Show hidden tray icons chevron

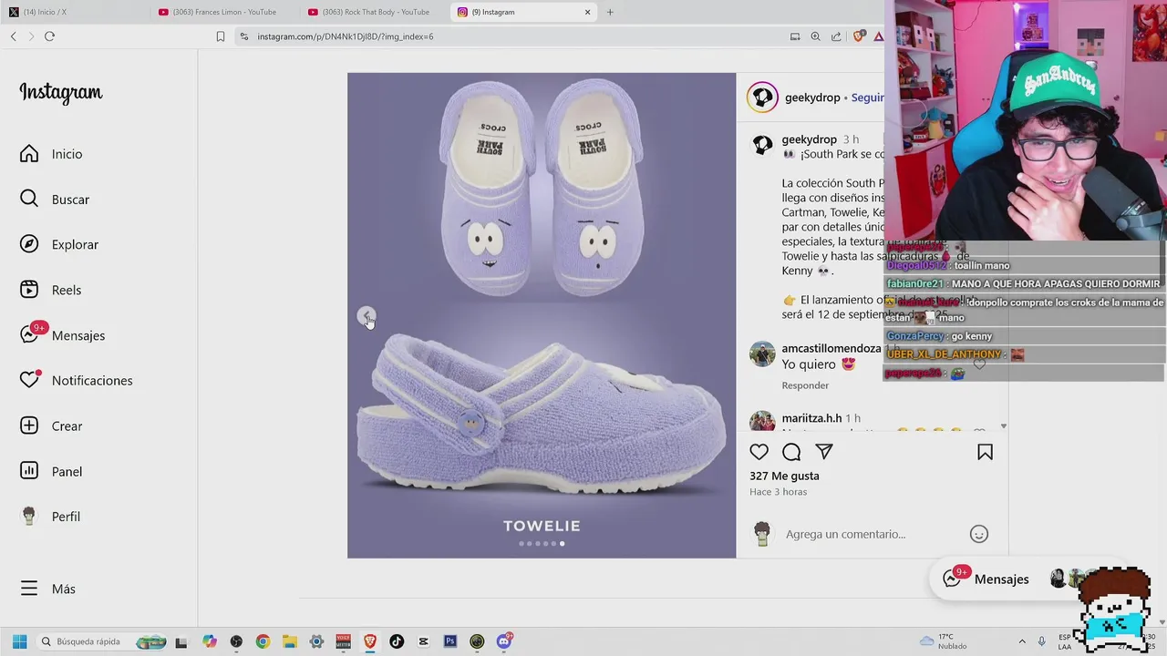pyautogui.click(x=1021, y=641)
